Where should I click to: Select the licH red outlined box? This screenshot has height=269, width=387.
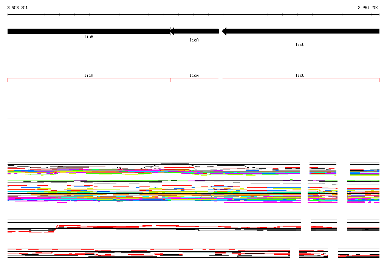pos(89,80)
